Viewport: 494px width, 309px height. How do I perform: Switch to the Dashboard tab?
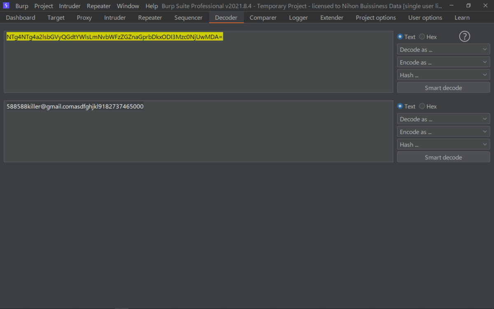(x=21, y=18)
